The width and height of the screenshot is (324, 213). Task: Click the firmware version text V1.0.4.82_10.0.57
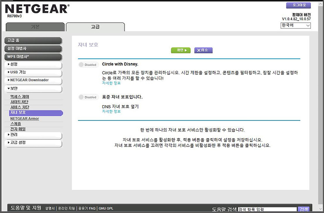296,19
